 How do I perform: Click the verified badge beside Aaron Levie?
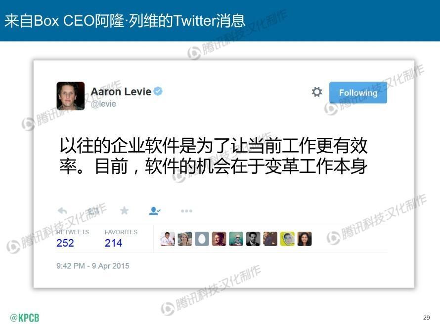coord(158,91)
